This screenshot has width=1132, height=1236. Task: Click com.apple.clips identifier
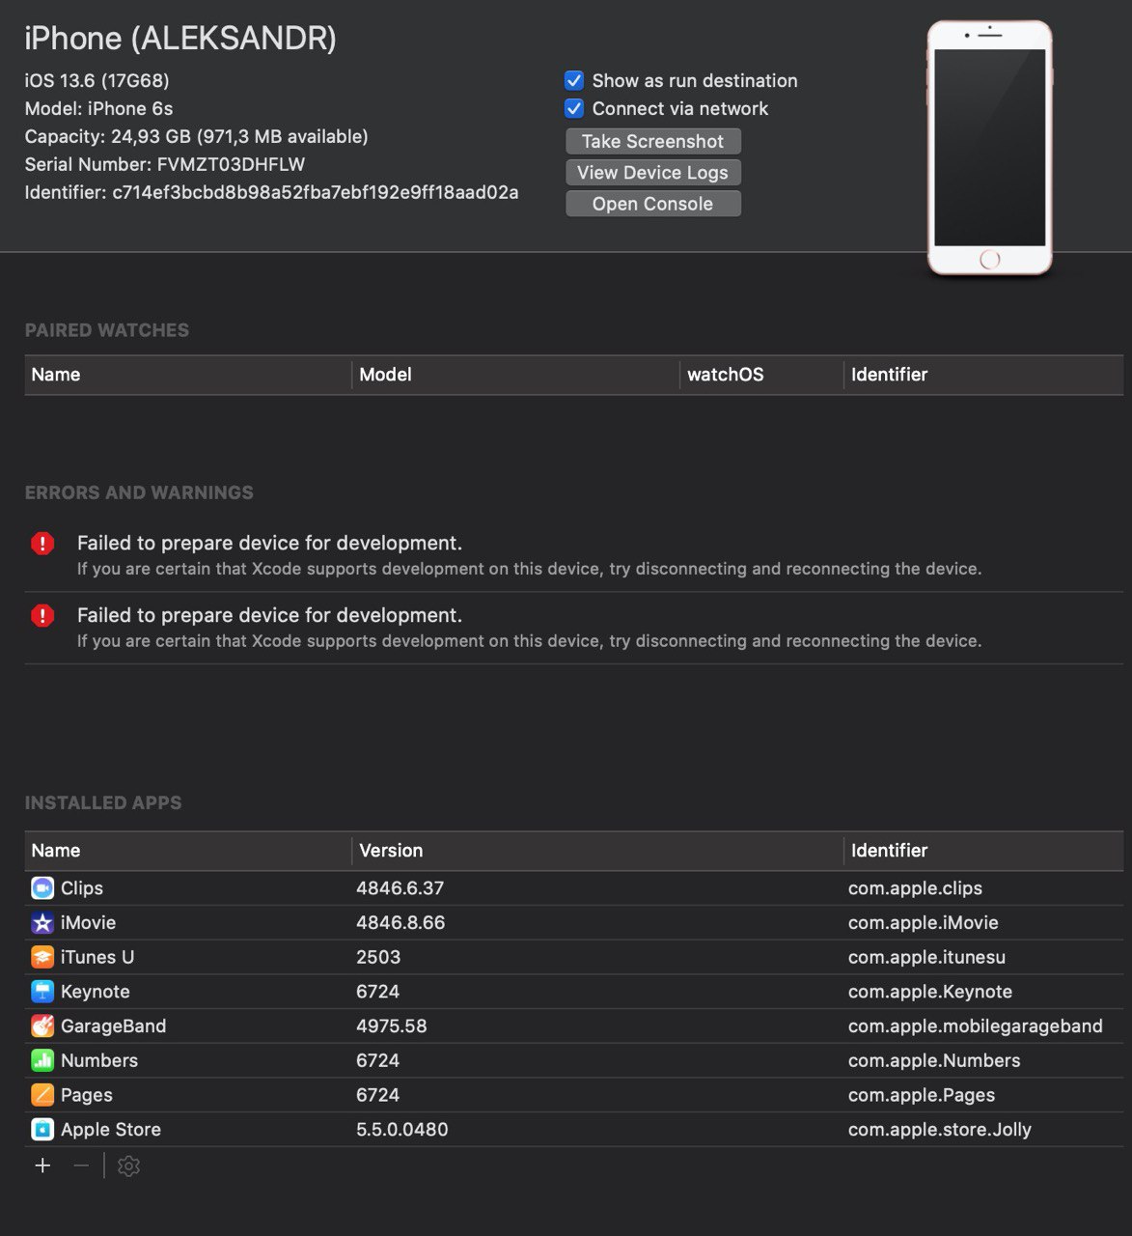point(915,888)
